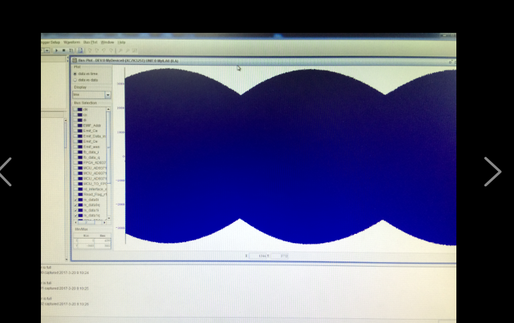Enable the Emif_wen bus checkbox
Screen dimensions: 514x323
click(76, 147)
